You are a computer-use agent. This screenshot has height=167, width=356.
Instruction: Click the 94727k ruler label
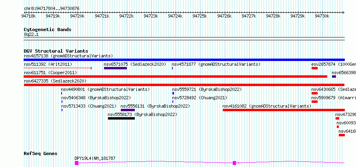tap(249, 16)
